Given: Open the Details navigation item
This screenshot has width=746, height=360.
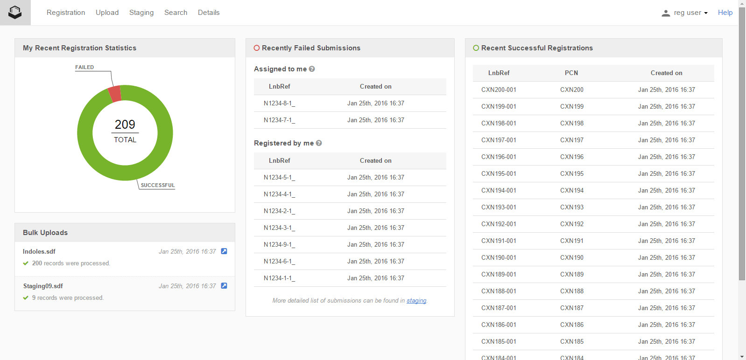Looking at the screenshot, I should coord(209,13).
